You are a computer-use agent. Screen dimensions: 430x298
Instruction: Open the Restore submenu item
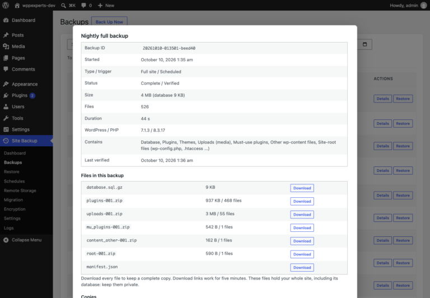click(x=12, y=172)
